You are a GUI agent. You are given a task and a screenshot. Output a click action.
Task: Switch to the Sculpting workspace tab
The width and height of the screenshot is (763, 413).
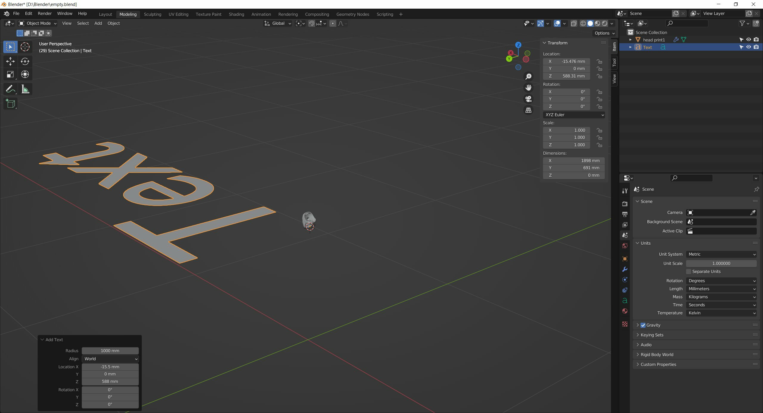(x=152, y=14)
